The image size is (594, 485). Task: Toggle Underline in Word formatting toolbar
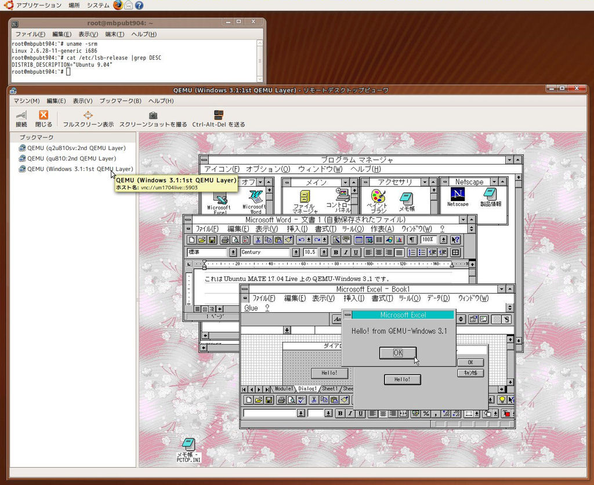point(356,252)
